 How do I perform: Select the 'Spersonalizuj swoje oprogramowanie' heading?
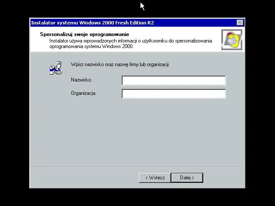tap(85, 34)
